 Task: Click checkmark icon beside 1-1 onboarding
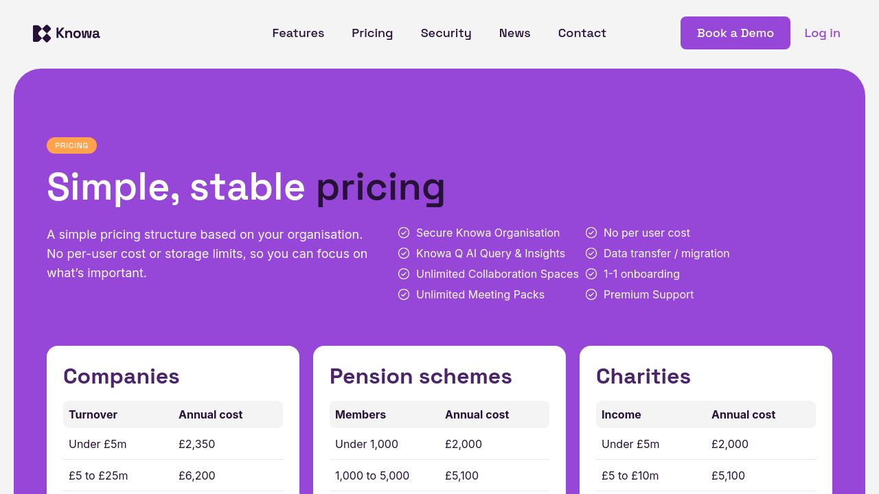pyautogui.click(x=591, y=274)
